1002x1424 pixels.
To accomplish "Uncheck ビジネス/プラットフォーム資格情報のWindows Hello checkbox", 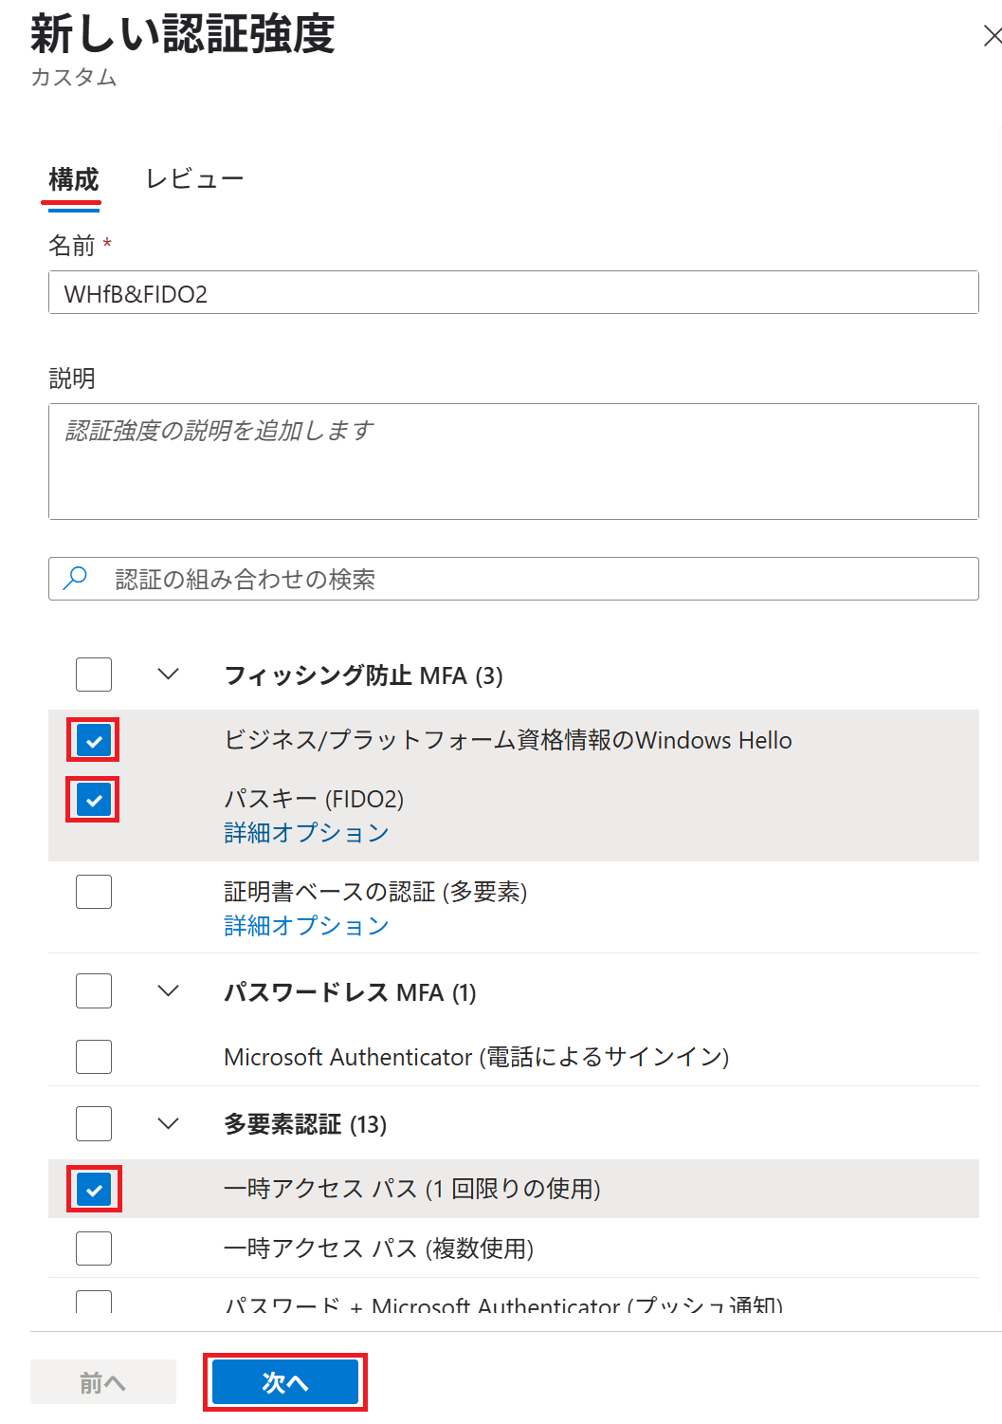I will pos(94,740).
